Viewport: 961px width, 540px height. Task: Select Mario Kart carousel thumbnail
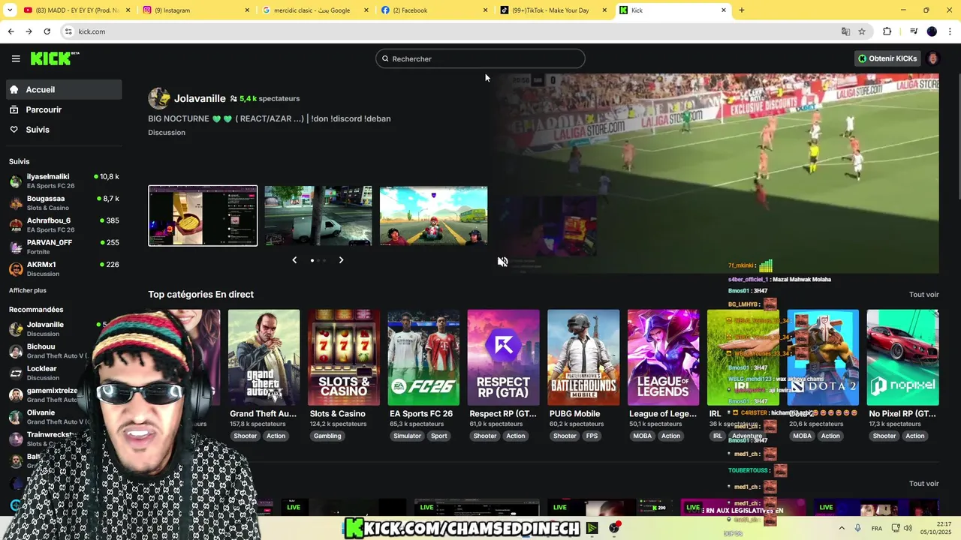click(x=434, y=216)
